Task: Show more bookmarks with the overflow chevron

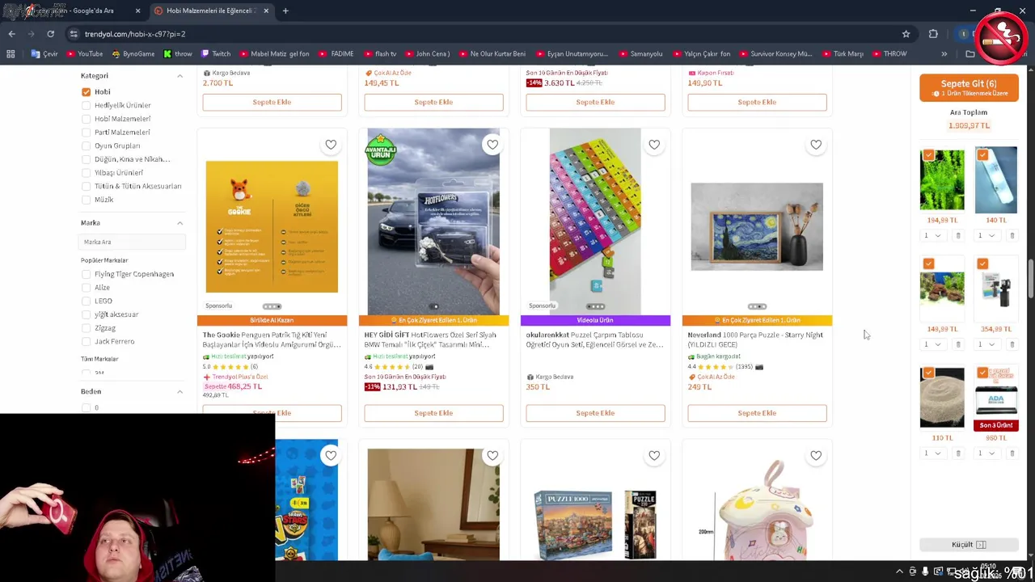Action: [x=944, y=53]
